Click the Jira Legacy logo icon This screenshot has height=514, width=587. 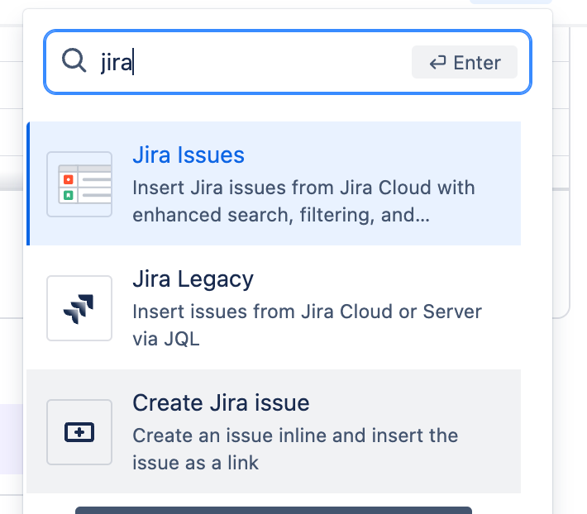[x=79, y=308]
